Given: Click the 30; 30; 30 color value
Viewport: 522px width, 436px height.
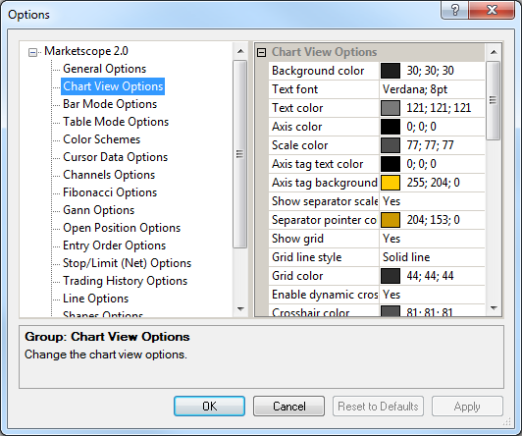Looking at the screenshot, I should tap(430, 71).
